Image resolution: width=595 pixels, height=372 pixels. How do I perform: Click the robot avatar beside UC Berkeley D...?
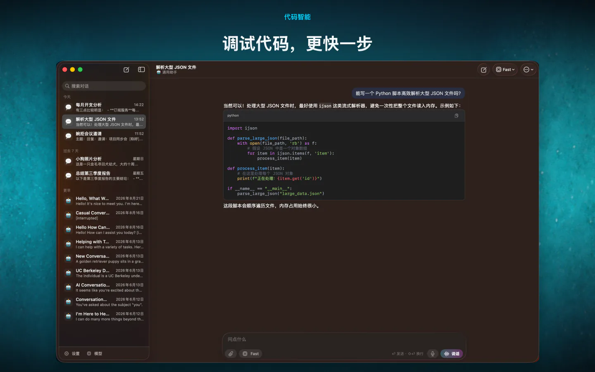pos(69,274)
